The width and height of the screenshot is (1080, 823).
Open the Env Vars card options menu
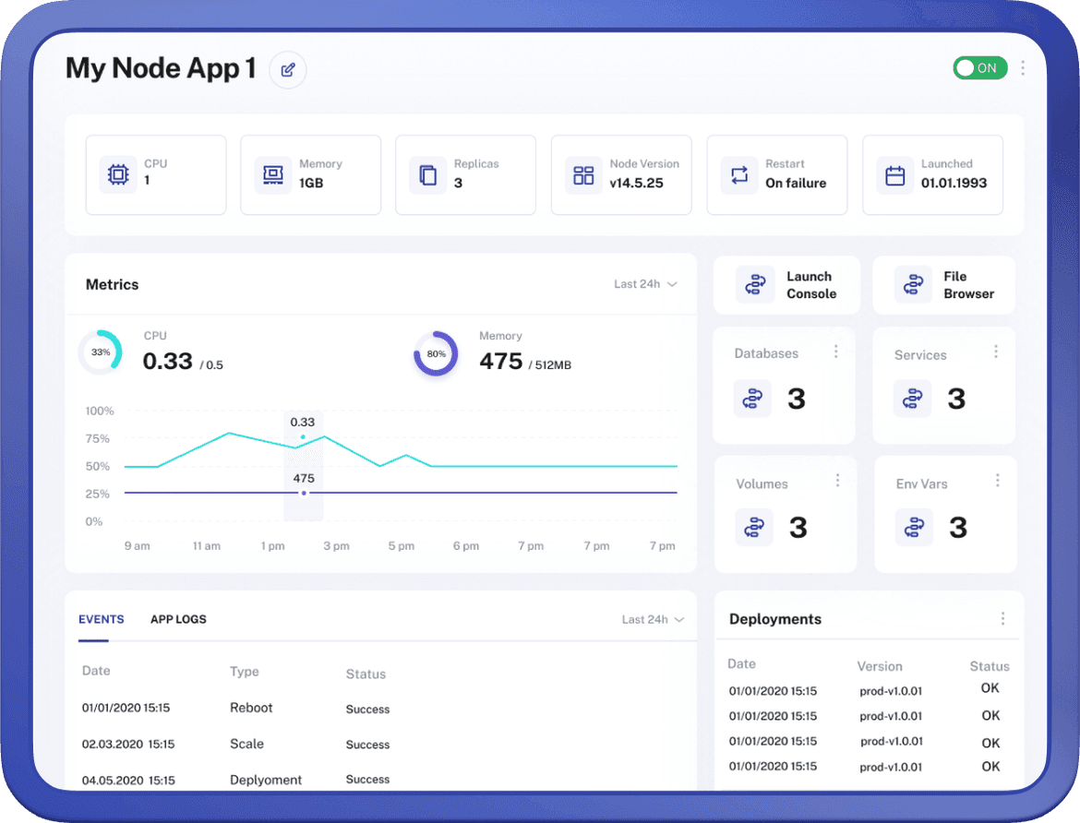(x=998, y=481)
